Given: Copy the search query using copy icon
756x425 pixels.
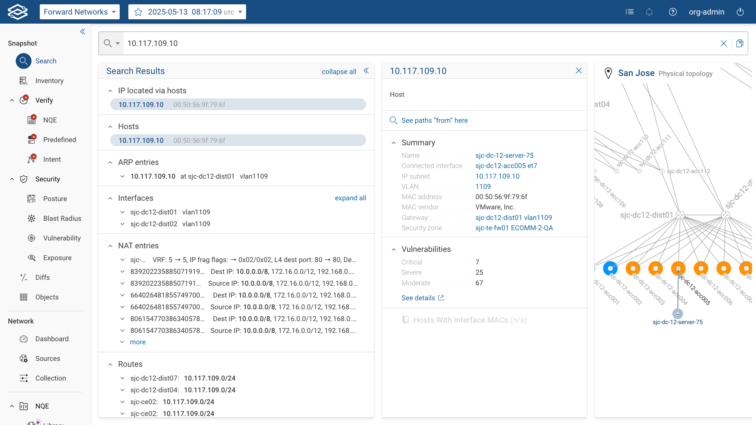Looking at the screenshot, I should 740,43.
